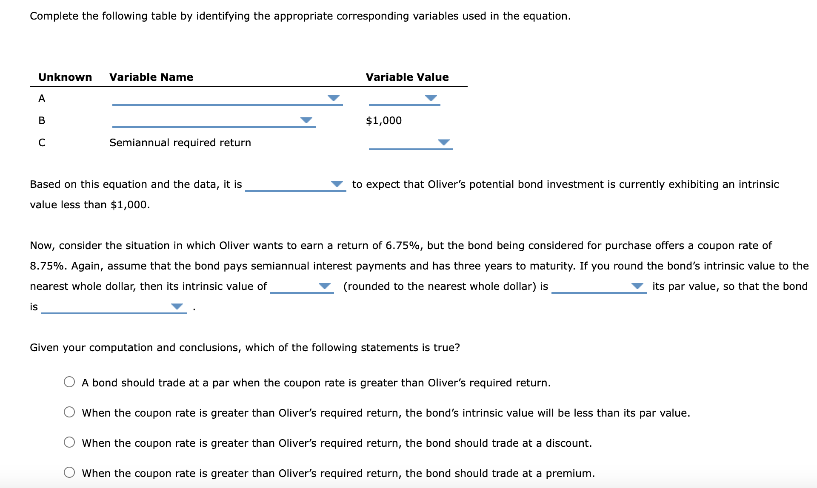Click the 'Given your computation' question text

[x=245, y=347]
